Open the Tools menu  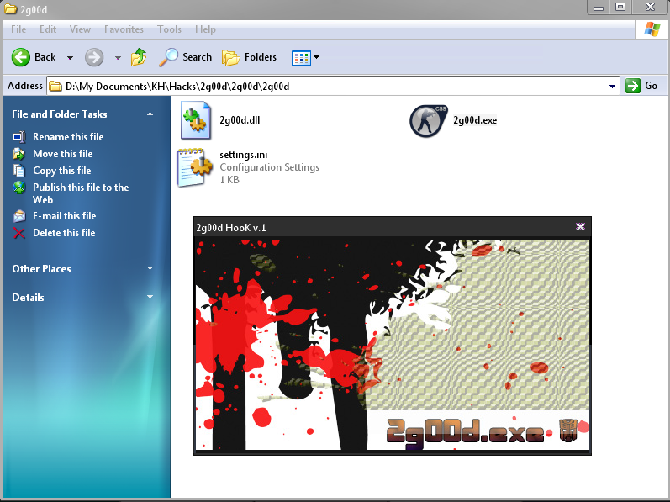click(169, 29)
